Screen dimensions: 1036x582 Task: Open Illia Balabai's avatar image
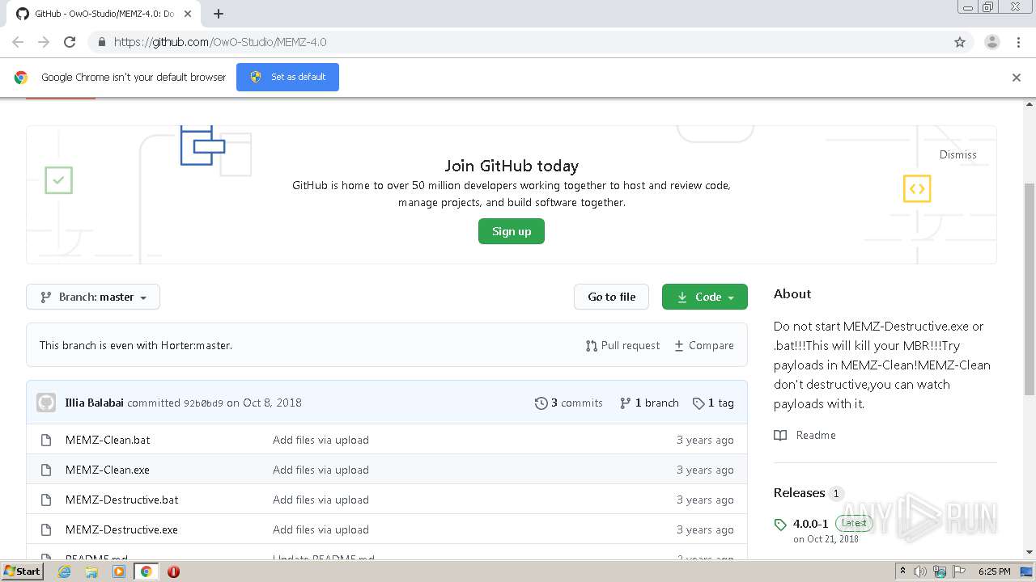[46, 403]
